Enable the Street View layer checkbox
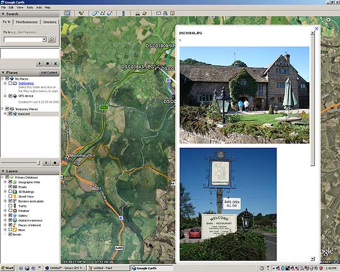The width and height of the screenshot is (340, 272). tap(10, 197)
